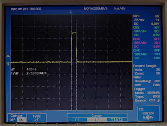The height and width of the screenshot is (126, 167).
Task: Click the rising edge slope icon beside Source CH1
Action: pyautogui.click(x=159, y=100)
